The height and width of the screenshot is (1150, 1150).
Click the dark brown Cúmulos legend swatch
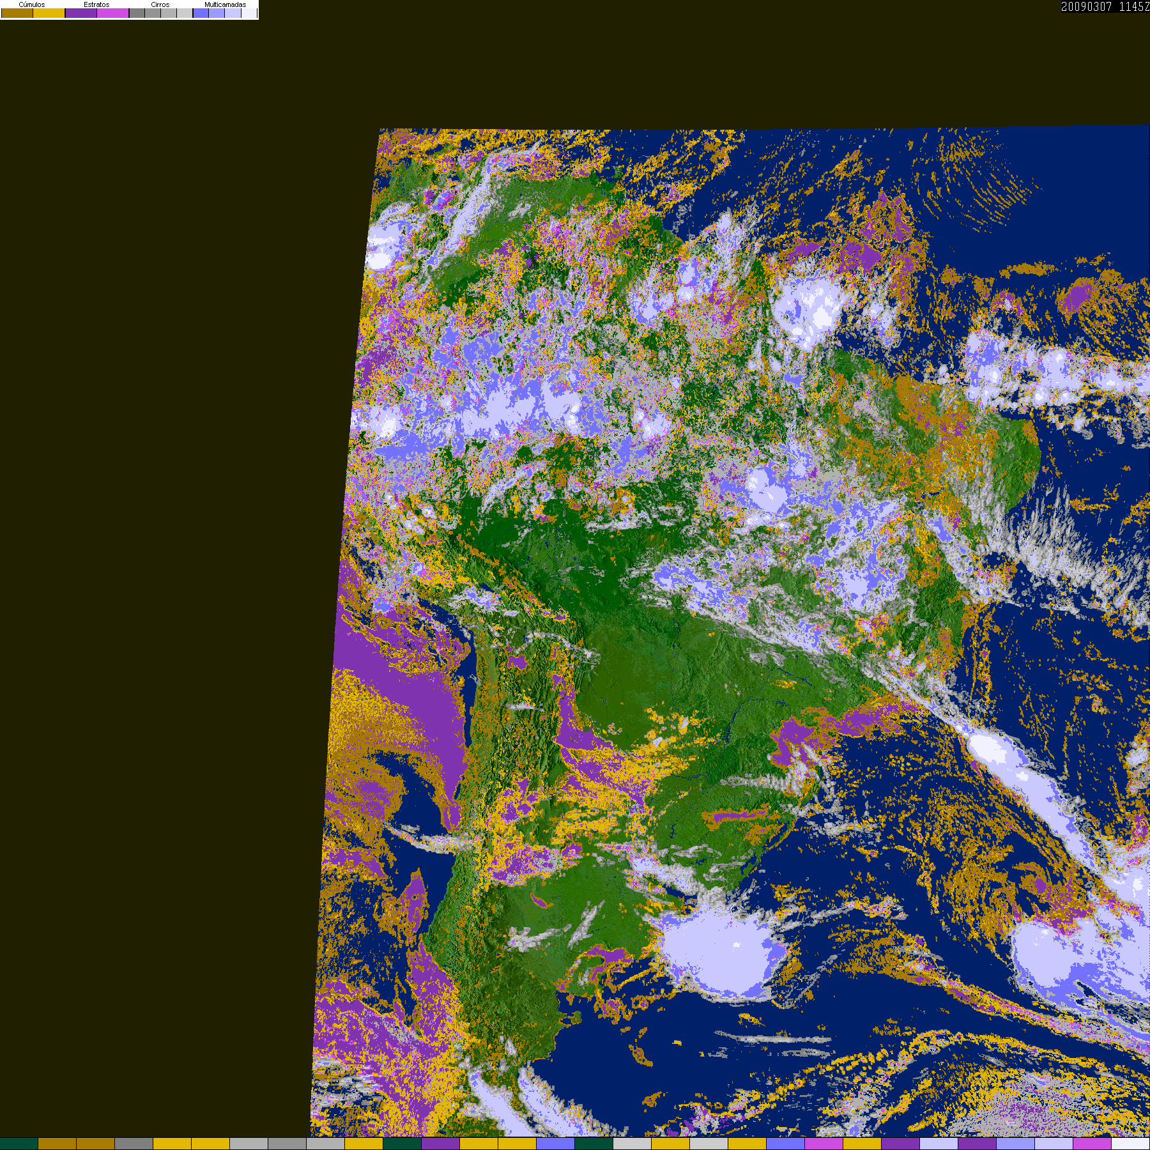point(17,13)
